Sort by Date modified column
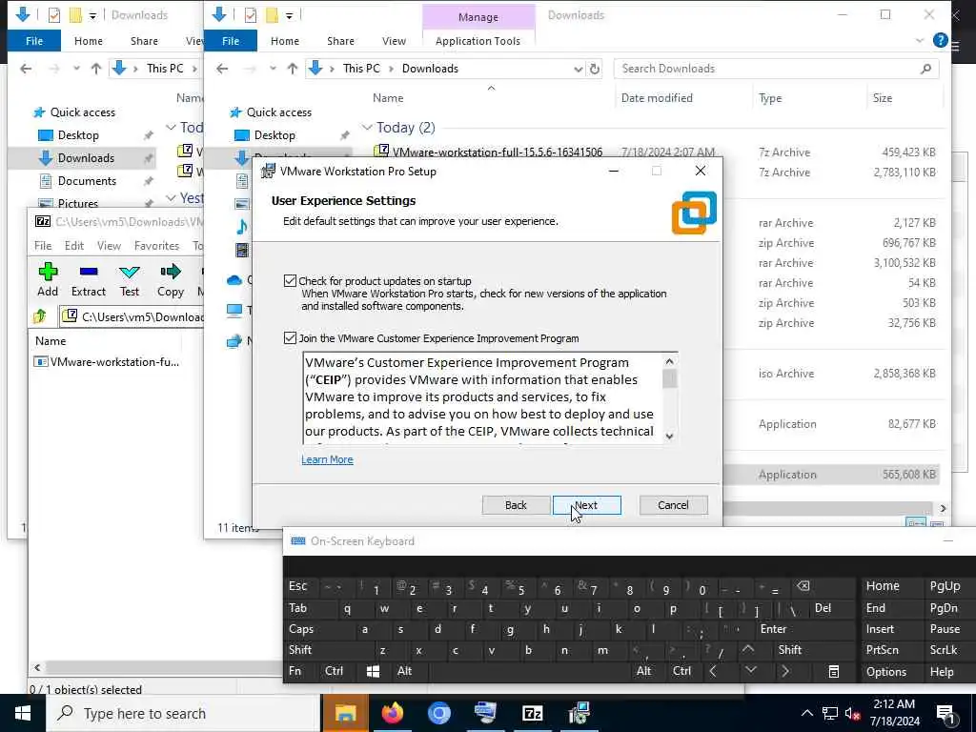 point(657,98)
